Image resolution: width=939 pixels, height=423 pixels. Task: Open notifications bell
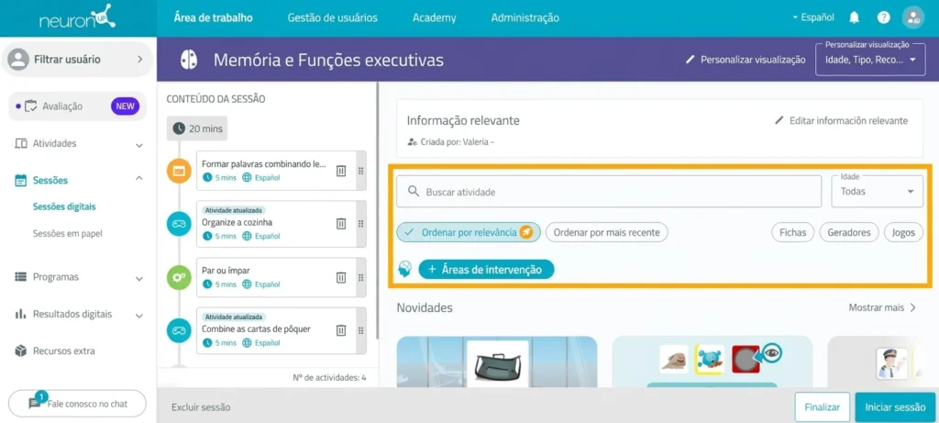coord(855,18)
